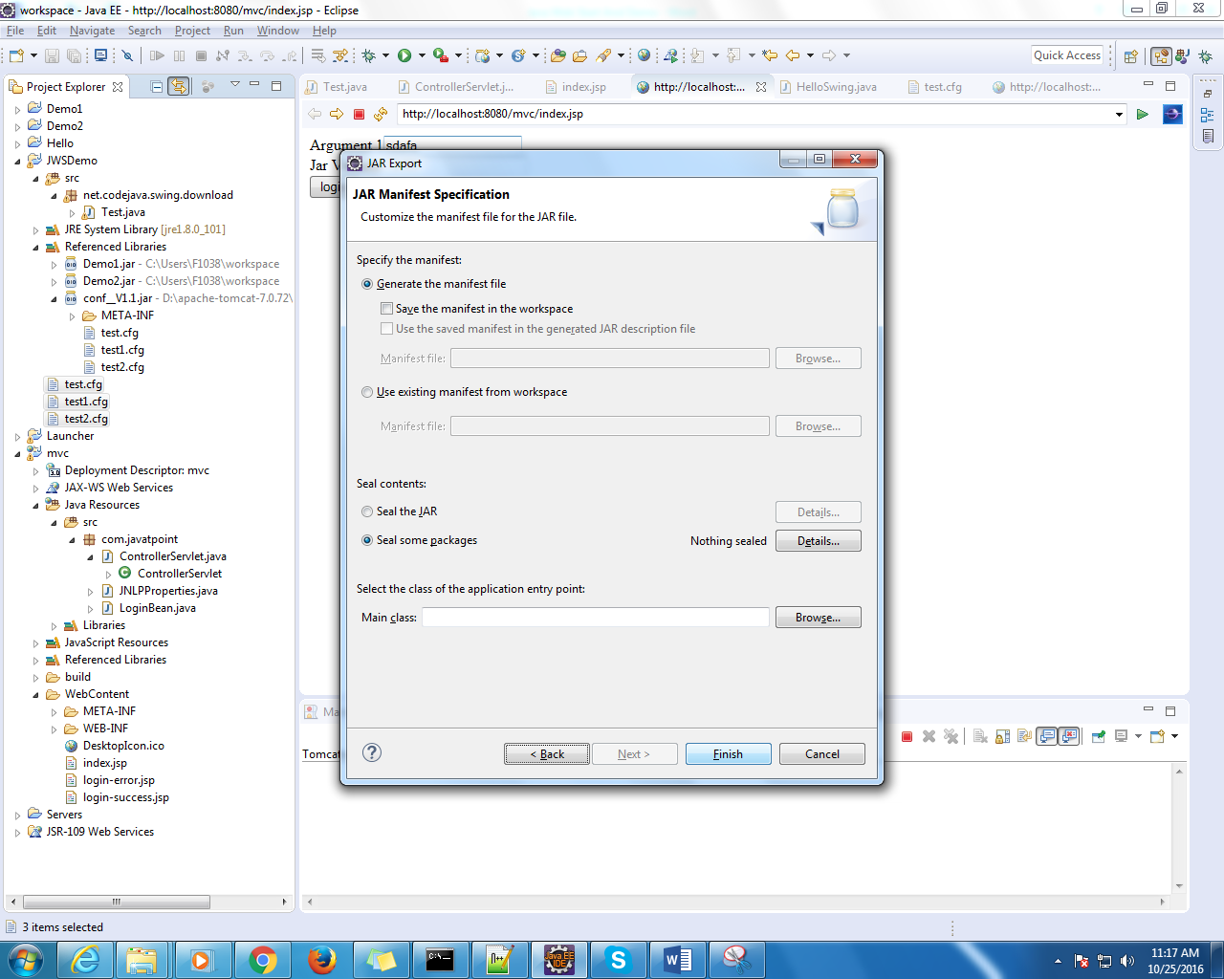Click Finish in the JAR Export dialog
This screenshot has width=1224, height=979.
coord(728,753)
